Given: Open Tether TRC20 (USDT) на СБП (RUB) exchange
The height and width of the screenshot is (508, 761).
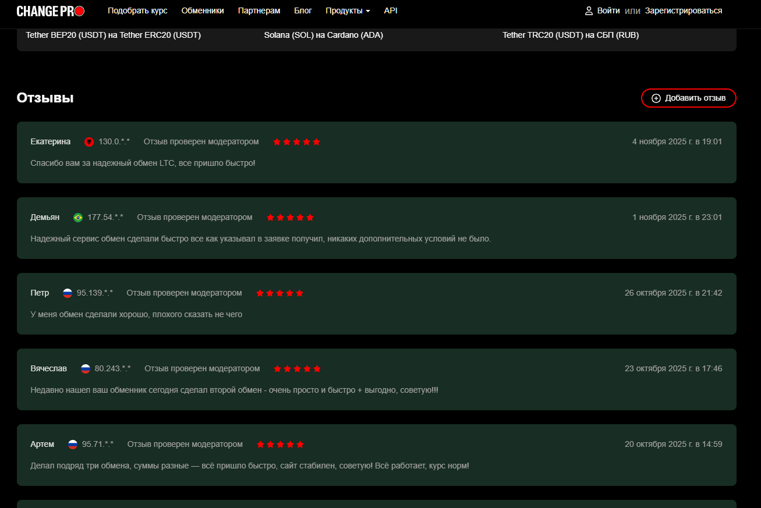Looking at the screenshot, I should click(x=572, y=34).
